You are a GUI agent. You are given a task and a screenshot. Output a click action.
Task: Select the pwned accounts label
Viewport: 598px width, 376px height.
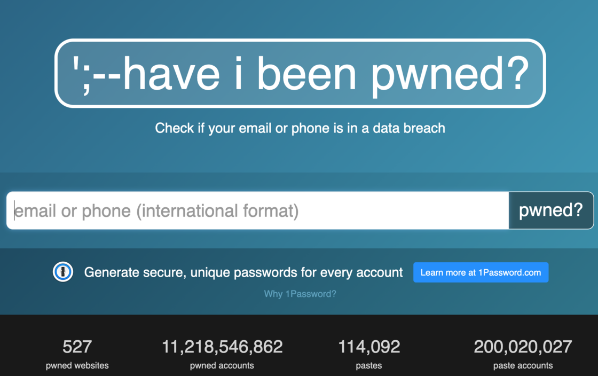(222, 365)
